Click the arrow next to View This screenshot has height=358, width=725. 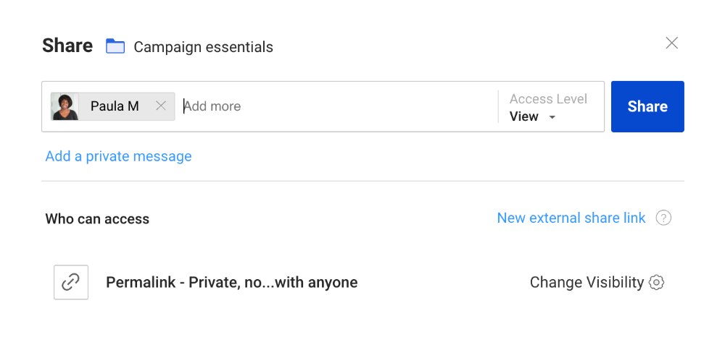[552, 117]
